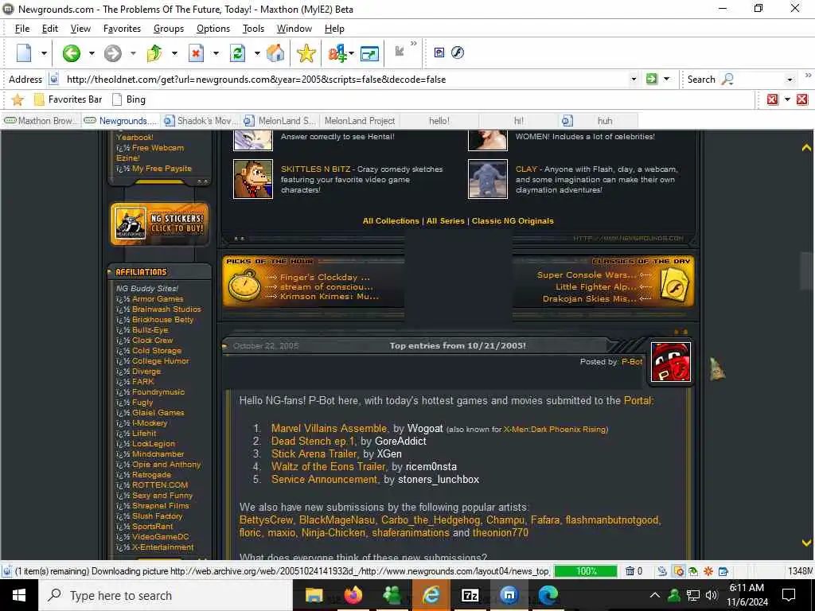Image resolution: width=815 pixels, height=611 pixels.
Task: Expand the Forward history dropdown arrow
Action: point(133,53)
